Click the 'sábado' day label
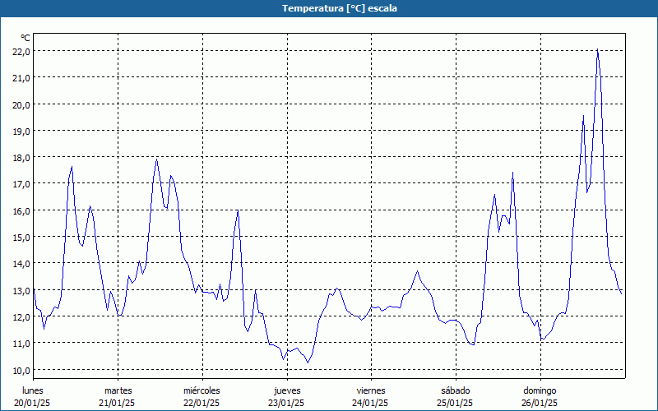 456,390
